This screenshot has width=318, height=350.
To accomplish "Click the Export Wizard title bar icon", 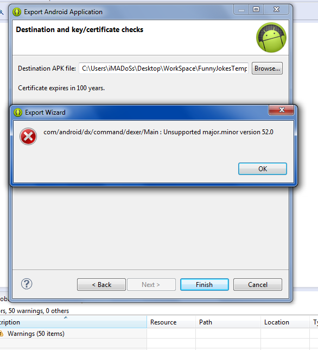I will click(18, 112).
